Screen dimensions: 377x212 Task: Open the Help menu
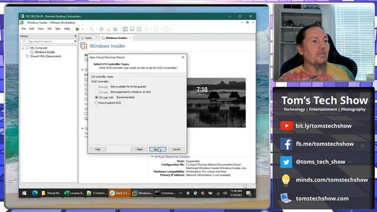click(67, 29)
